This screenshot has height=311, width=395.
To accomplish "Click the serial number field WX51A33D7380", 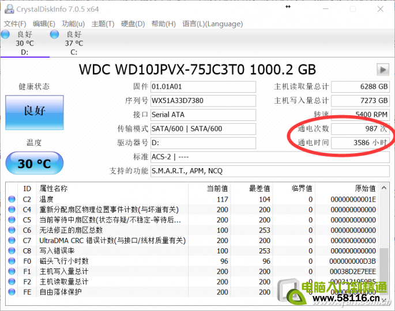I will tap(203, 101).
